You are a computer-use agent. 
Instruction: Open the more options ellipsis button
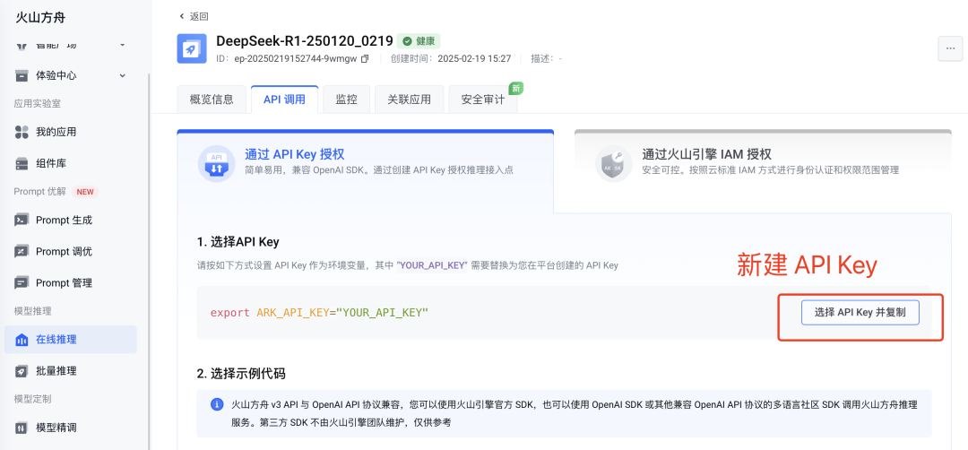[x=950, y=48]
